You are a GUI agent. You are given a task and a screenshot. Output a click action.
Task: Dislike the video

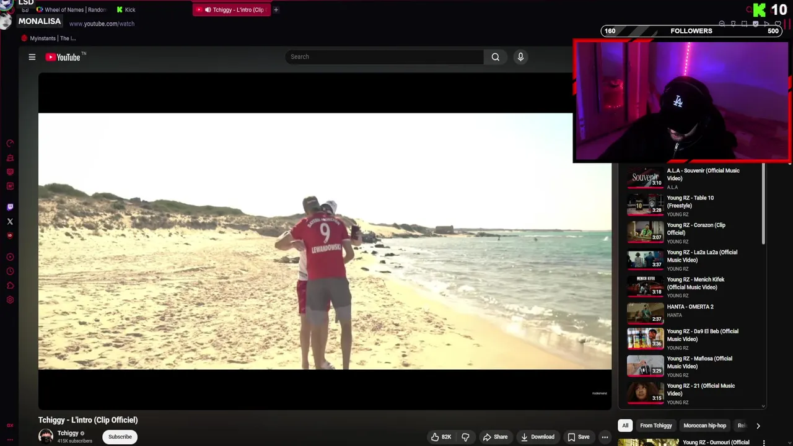[465, 437]
